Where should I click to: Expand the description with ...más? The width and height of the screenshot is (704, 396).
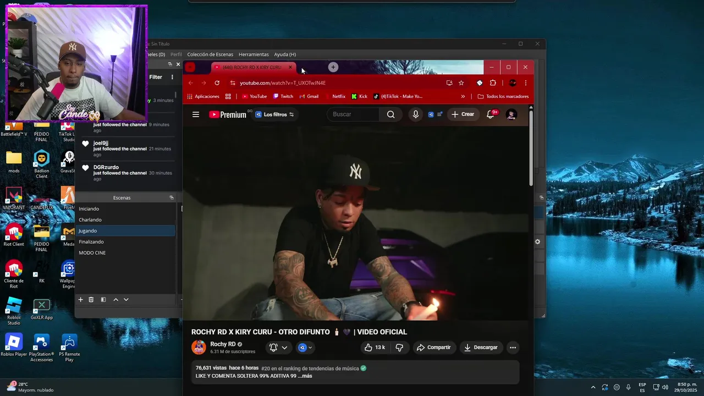(305, 376)
